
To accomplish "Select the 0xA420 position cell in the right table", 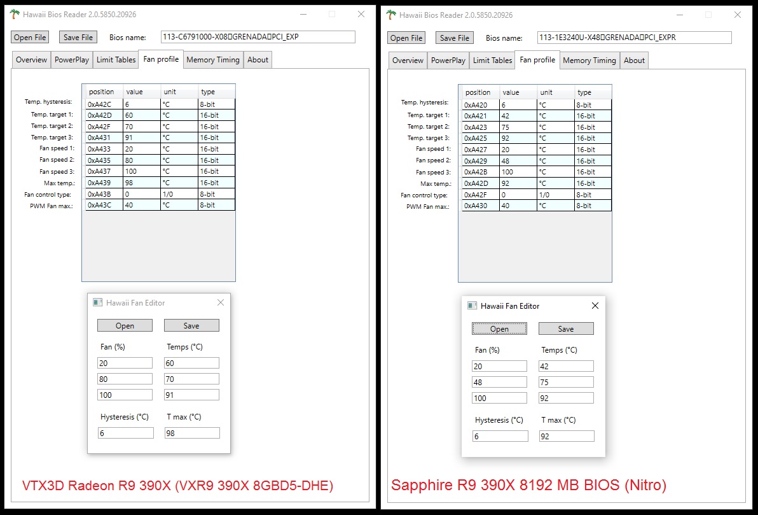I will [x=481, y=104].
